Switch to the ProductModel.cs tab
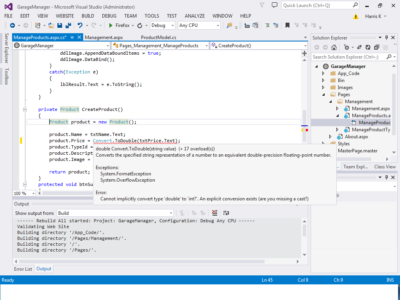 pos(159,37)
